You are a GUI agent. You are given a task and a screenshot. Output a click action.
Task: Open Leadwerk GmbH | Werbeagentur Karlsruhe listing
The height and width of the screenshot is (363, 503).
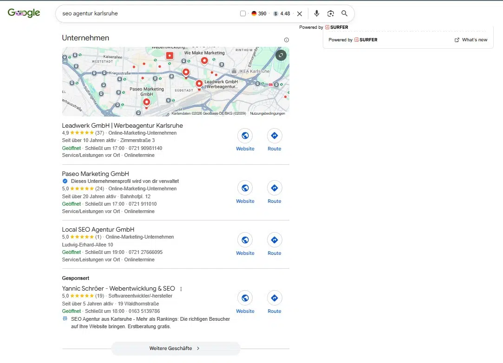point(122,125)
